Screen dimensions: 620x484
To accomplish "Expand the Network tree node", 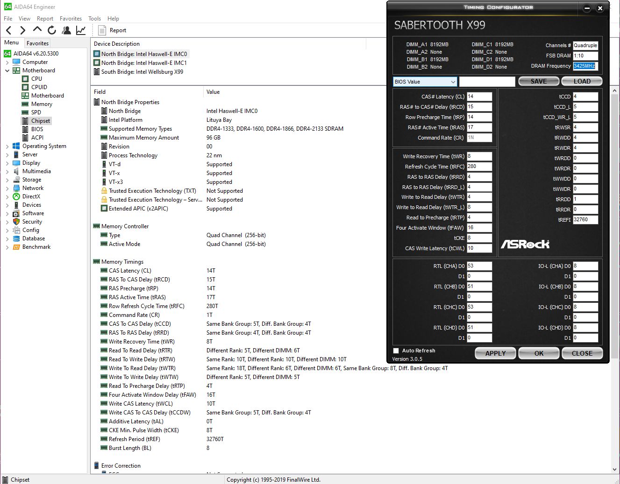I will (x=7, y=188).
